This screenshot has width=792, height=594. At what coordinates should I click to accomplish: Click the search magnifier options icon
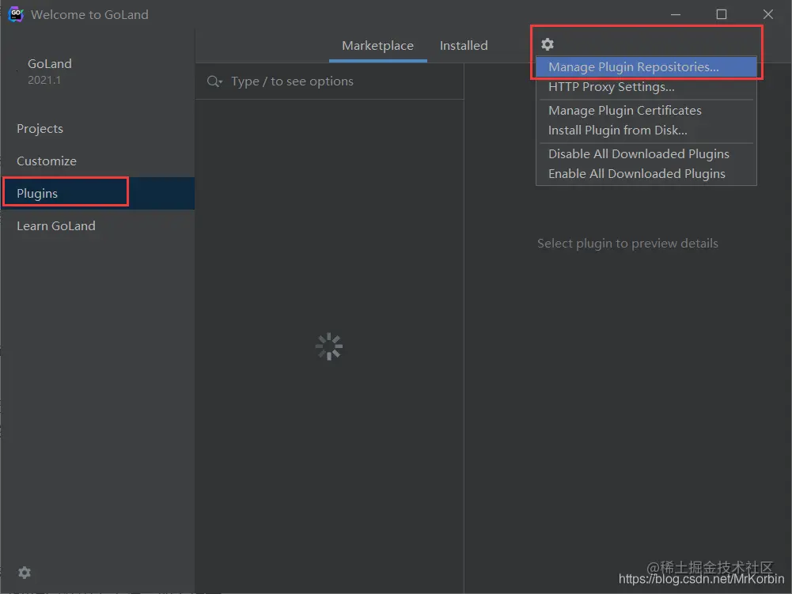[x=214, y=81]
